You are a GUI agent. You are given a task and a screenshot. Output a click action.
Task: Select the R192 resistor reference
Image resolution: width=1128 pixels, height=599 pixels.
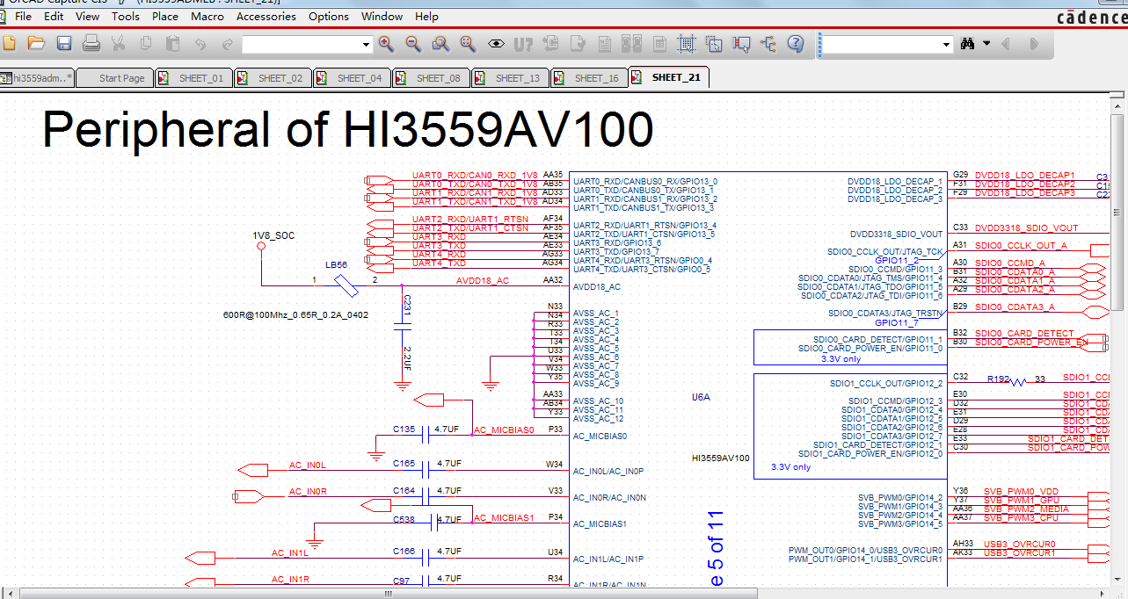point(998,379)
